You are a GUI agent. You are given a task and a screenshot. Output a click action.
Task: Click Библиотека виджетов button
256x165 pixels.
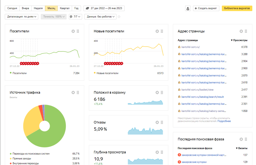[x=236, y=8]
